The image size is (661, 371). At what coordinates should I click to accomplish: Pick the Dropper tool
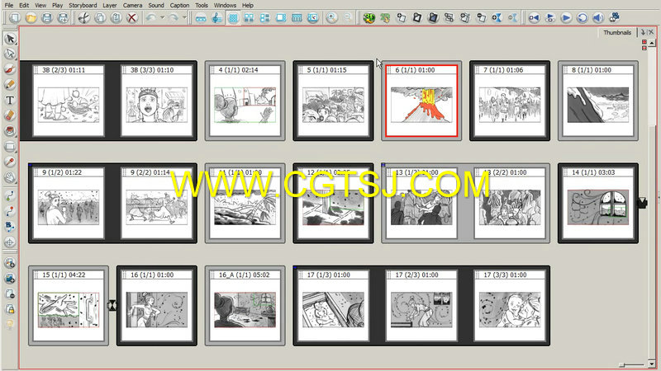(x=10, y=162)
